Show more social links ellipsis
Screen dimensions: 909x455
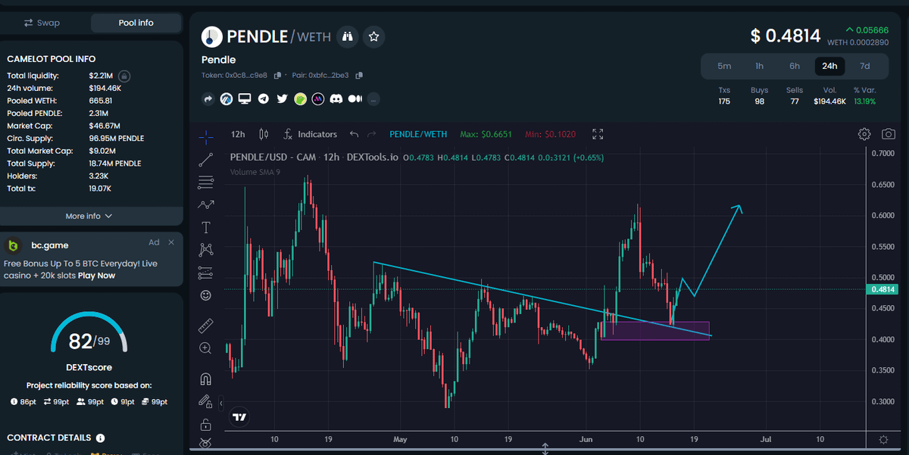(373, 99)
